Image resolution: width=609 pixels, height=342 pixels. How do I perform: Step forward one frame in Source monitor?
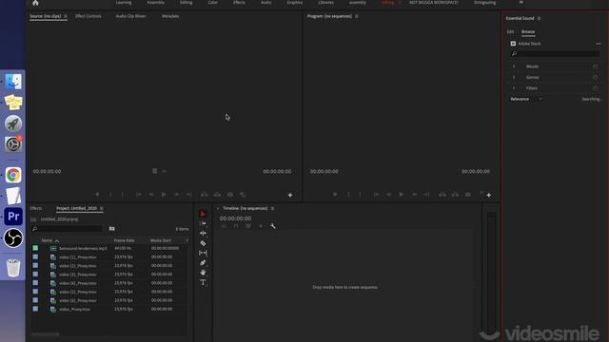[176, 194]
